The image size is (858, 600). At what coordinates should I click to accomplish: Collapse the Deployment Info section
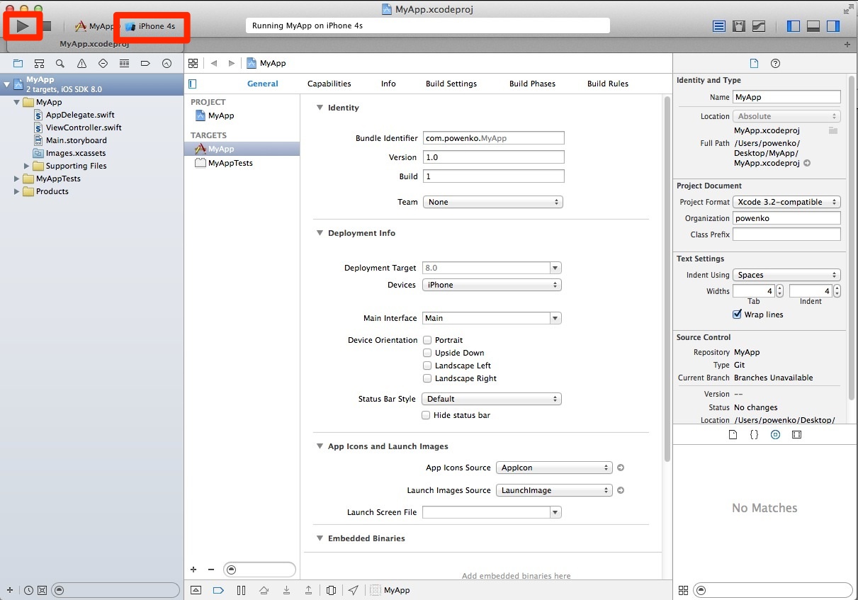coord(320,233)
